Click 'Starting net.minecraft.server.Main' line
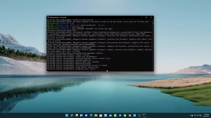This screenshot has width=211, height=118. 62,30
